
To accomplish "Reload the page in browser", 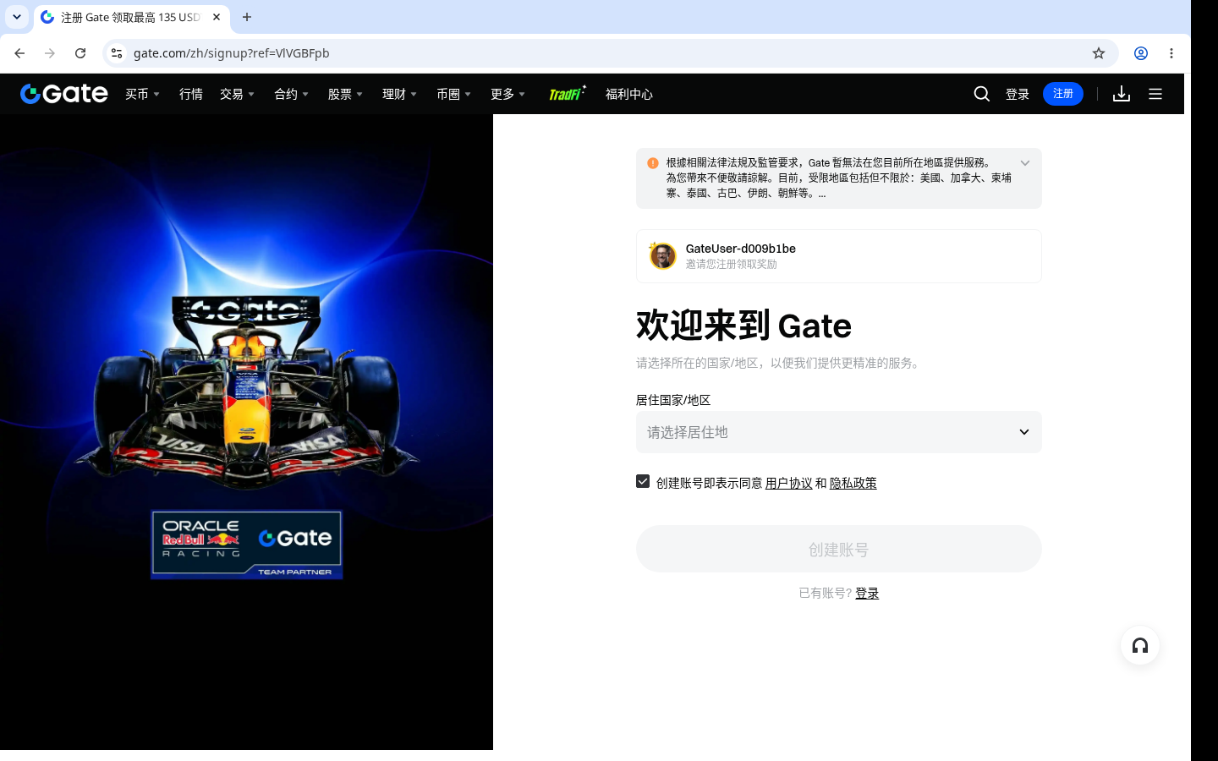I will point(80,53).
